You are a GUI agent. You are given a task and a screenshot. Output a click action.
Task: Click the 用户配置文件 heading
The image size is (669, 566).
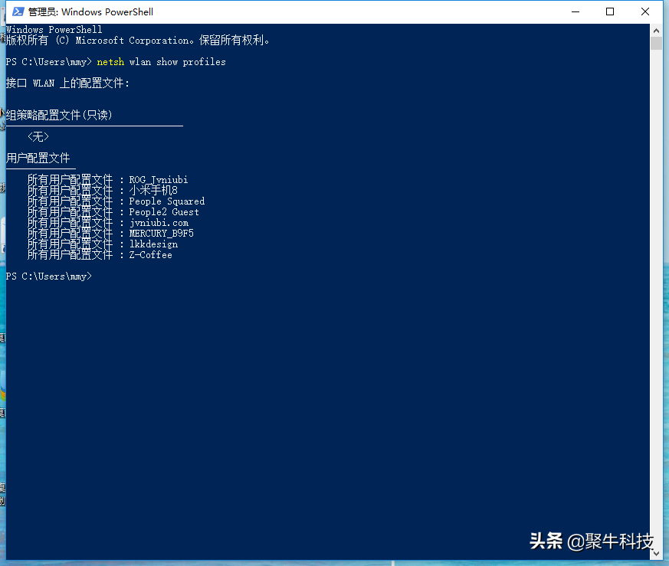pyautogui.click(x=38, y=159)
